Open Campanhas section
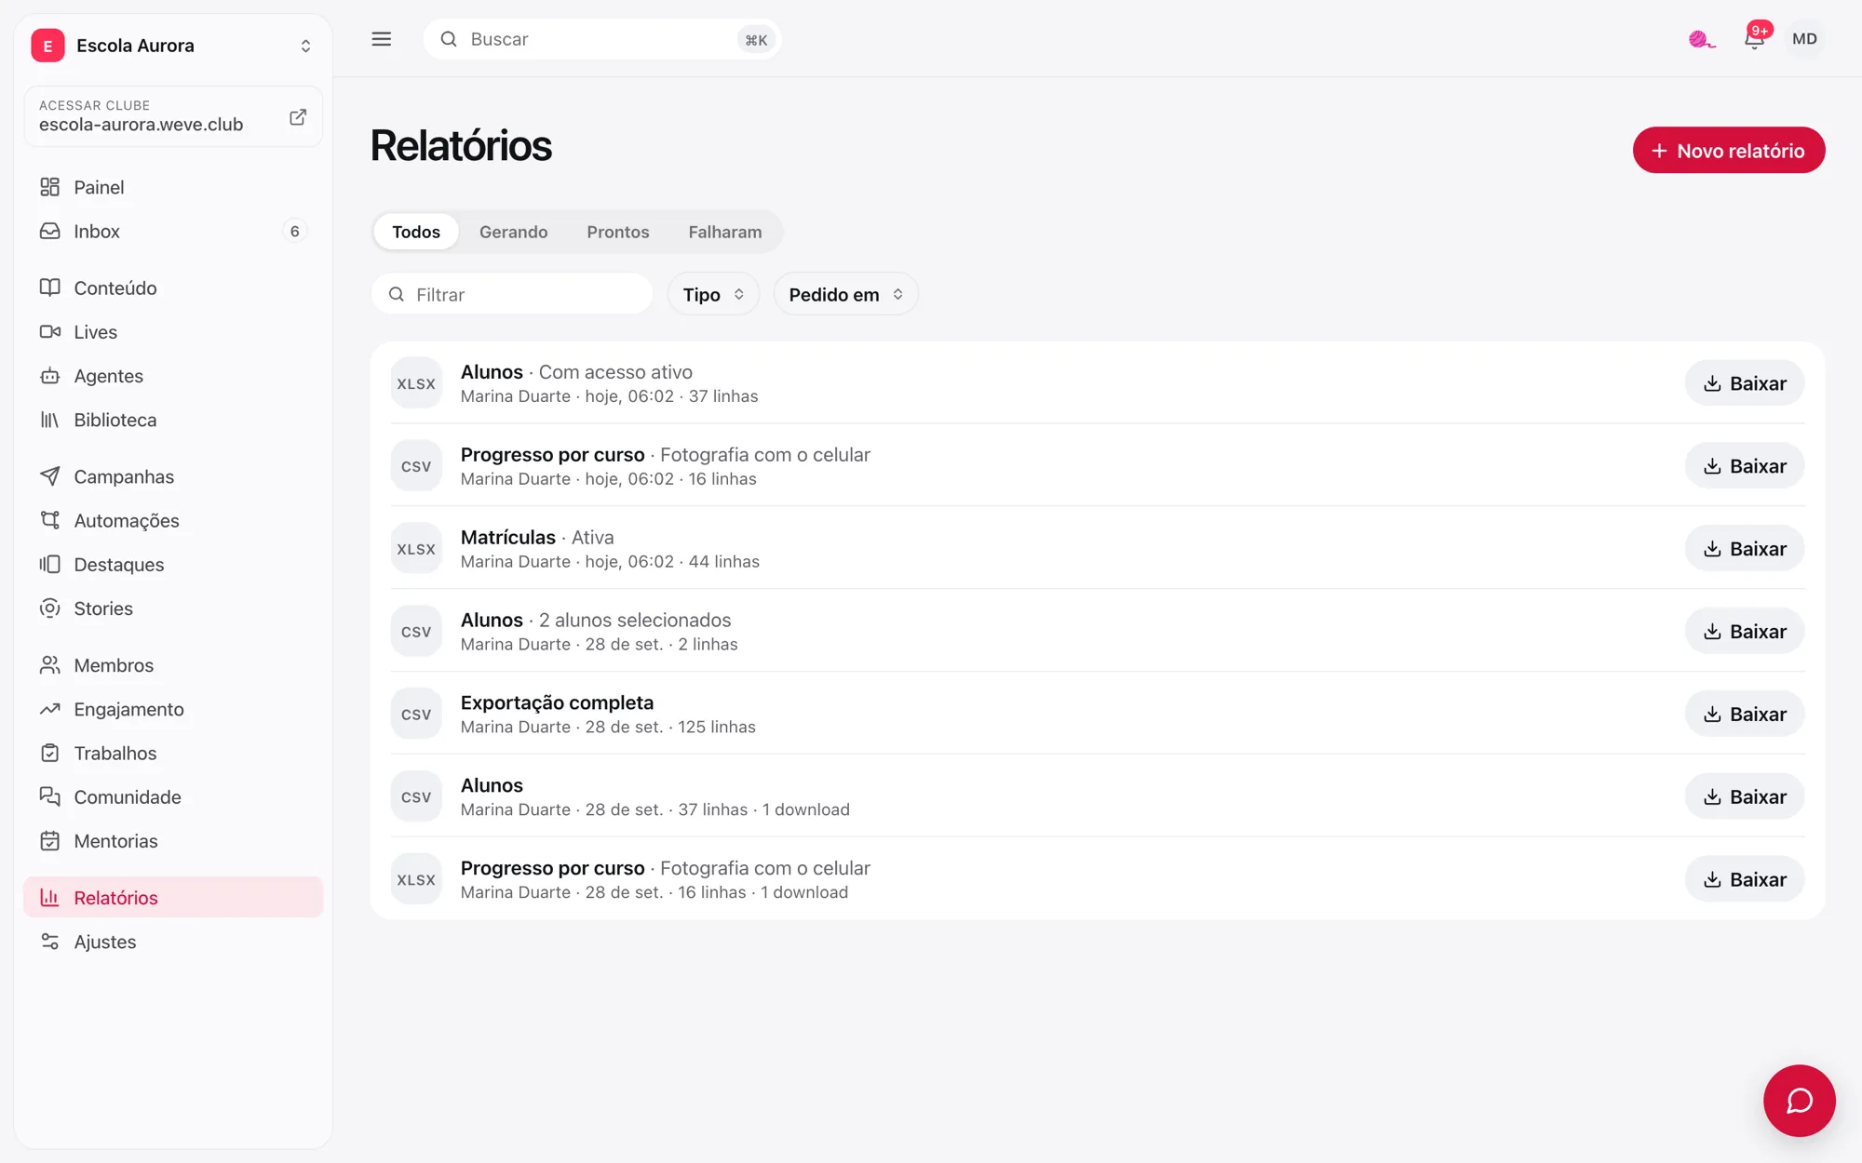The height and width of the screenshot is (1163, 1862). (173, 476)
